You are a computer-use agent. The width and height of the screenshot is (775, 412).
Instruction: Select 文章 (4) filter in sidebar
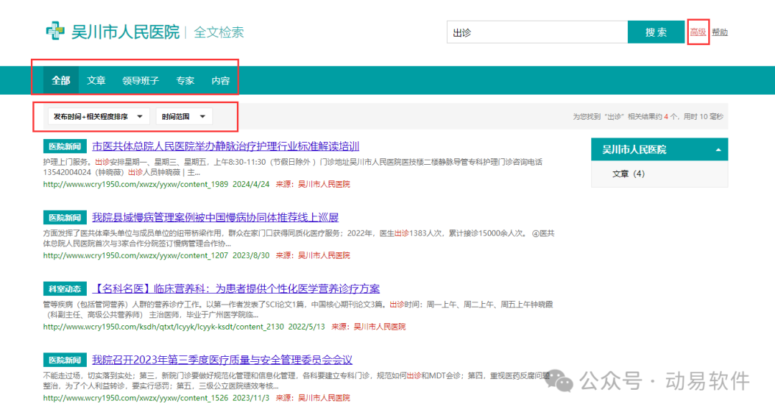click(628, 174)
